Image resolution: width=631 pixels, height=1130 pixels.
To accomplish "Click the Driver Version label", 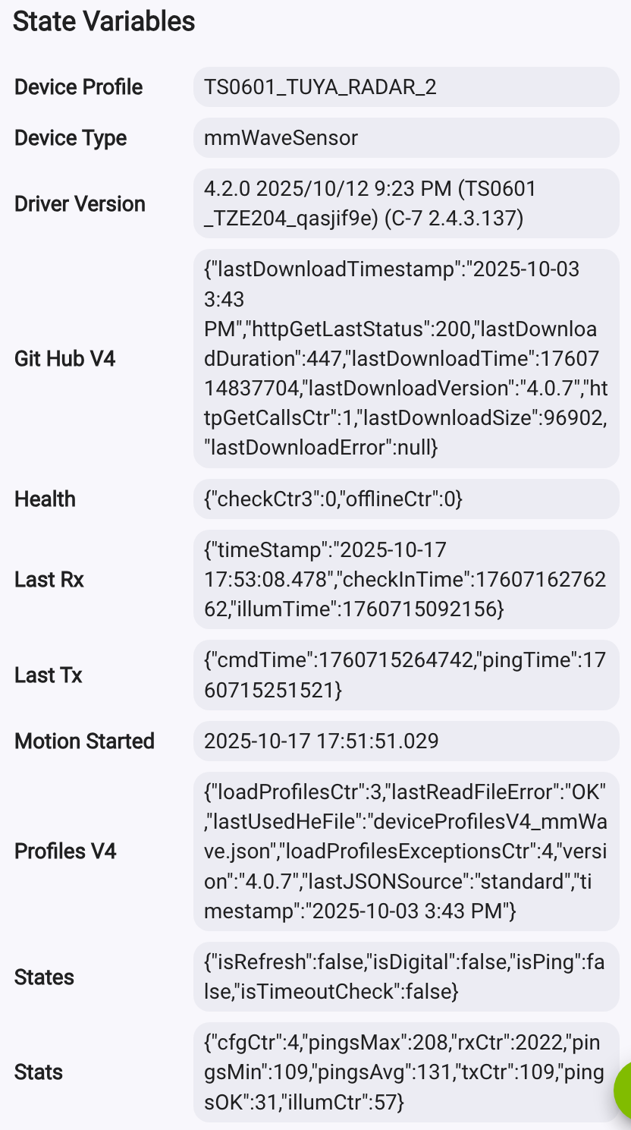I will point(80,204).
